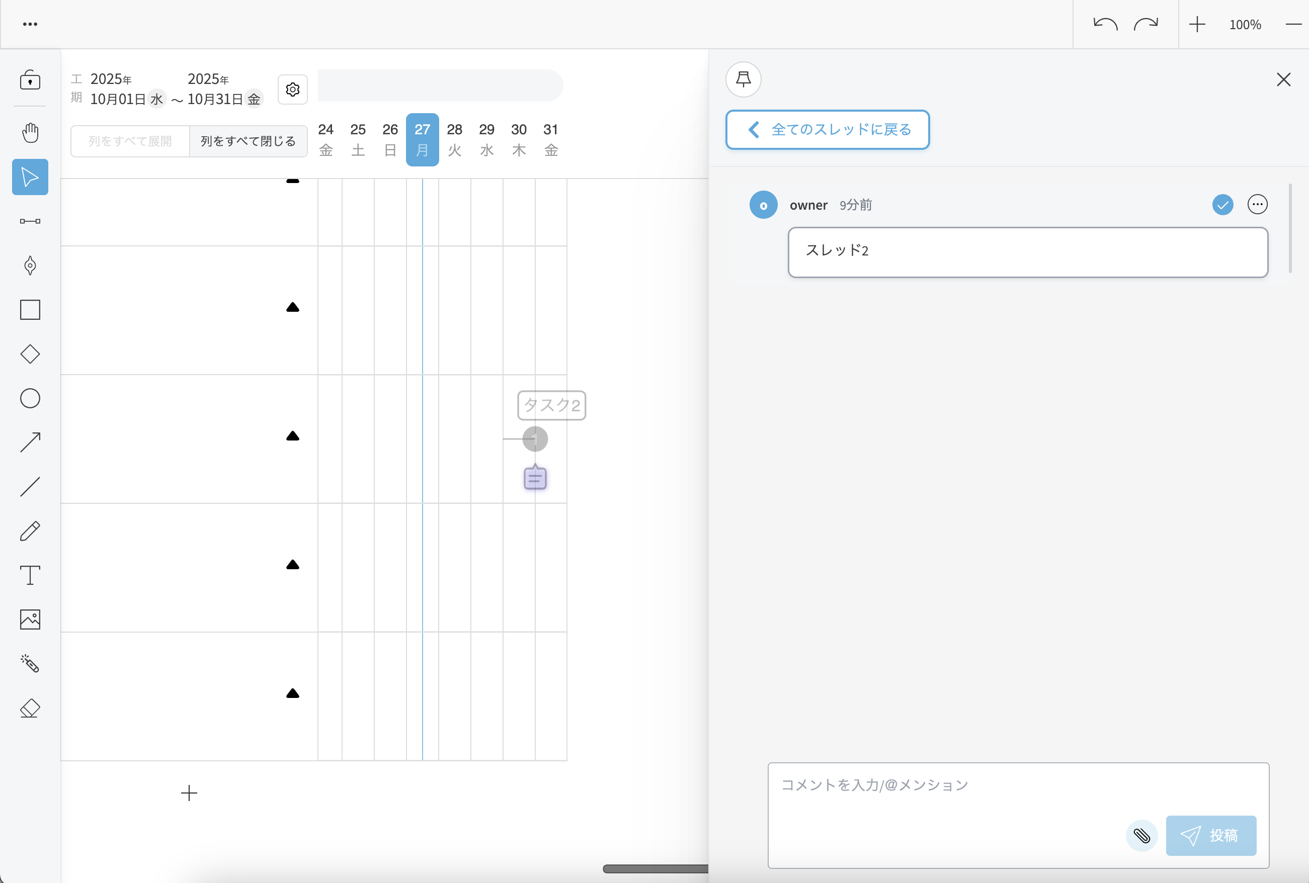The height and width of the screenshot is (883, 1309).
Task: Select the hand pan tool
Action: click(x=30, y=133)
